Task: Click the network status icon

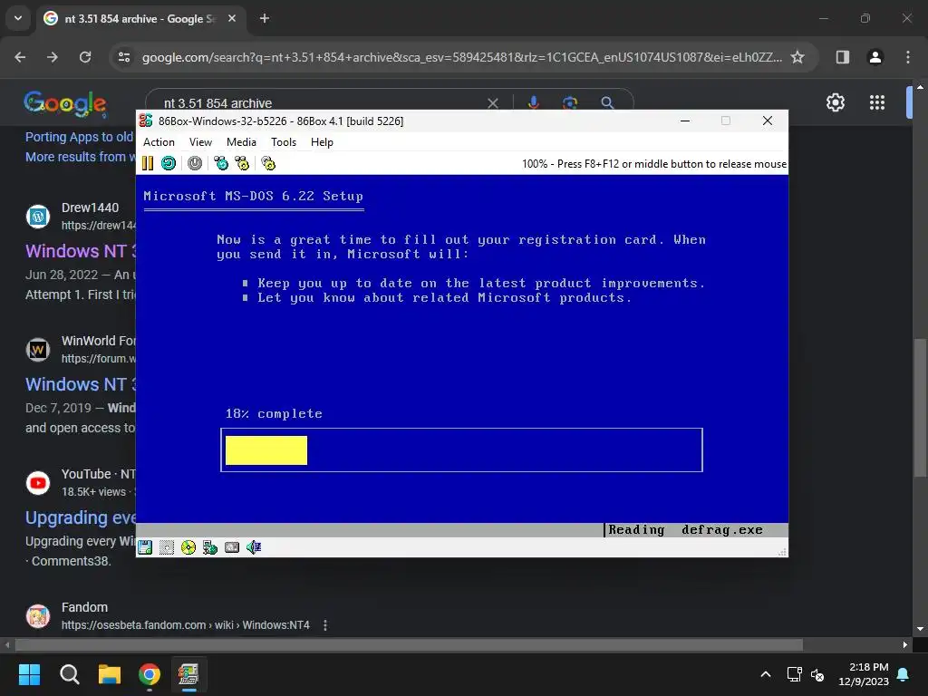Action: pyautogui.click(x=210, y=547)
